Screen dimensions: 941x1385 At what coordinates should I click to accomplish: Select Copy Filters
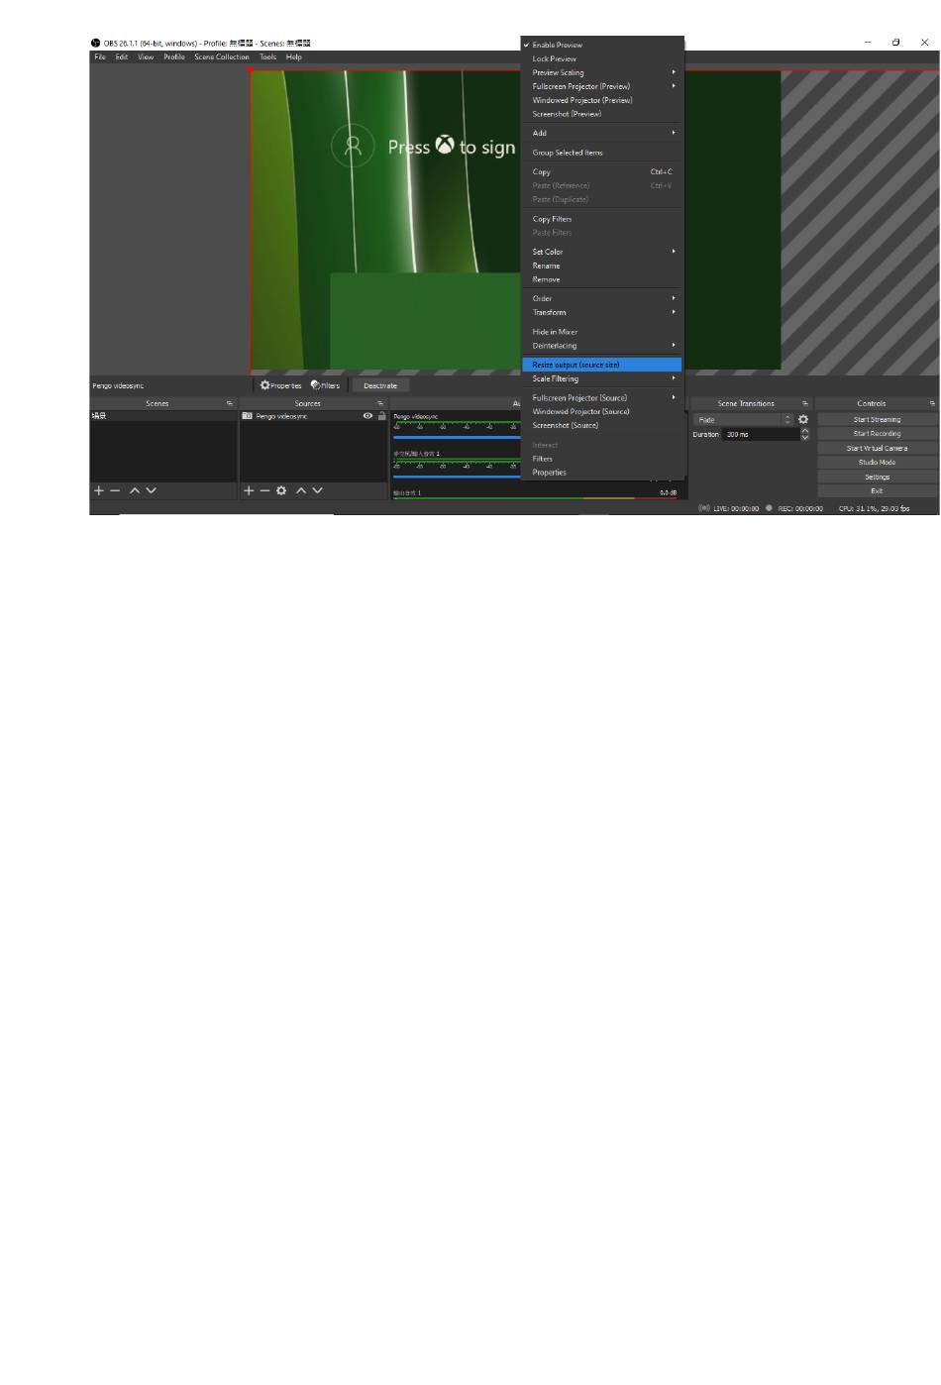pos(602,219)
